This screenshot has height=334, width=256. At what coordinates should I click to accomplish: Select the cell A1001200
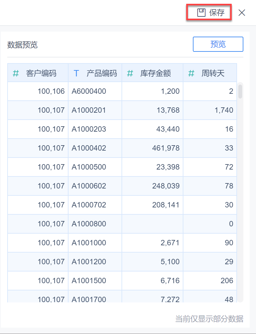tap(95, 262)
